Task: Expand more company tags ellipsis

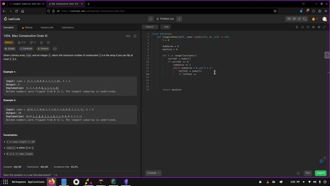Action: (x=55, y=49)
